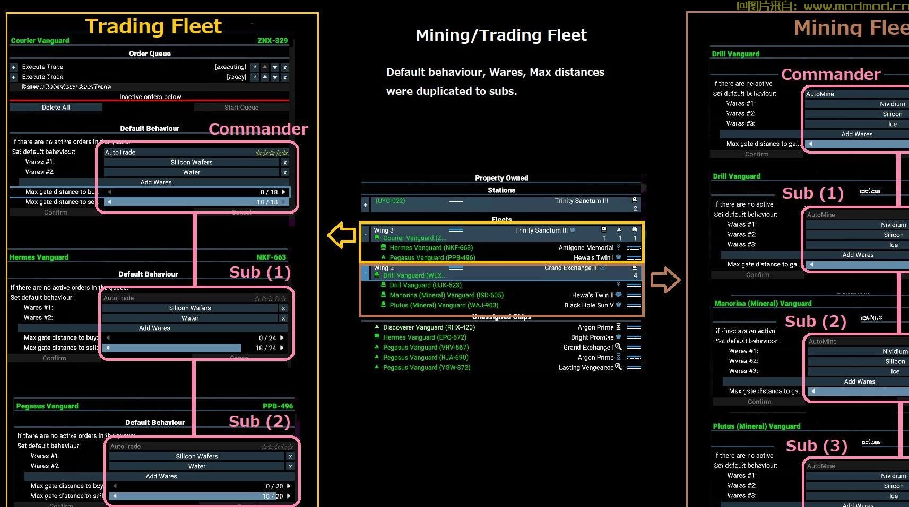This screenshot has width=909, height=507.
Task: Open Courier Vanguard AutoTrade behaviour dropdown
Action: pos(196,152)
